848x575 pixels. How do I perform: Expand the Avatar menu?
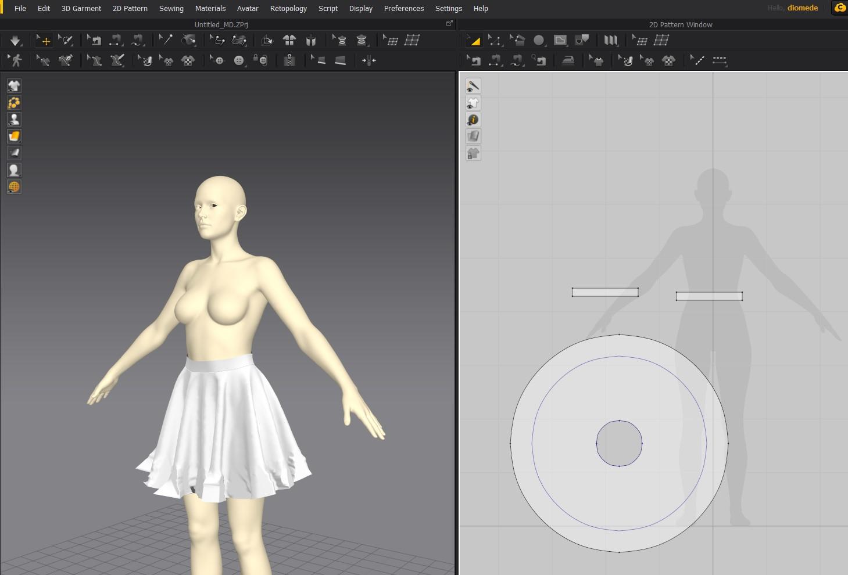(x=248, y=8)
